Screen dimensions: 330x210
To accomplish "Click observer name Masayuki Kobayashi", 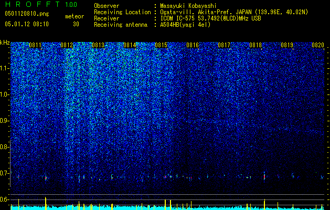I will pos(188,6).
